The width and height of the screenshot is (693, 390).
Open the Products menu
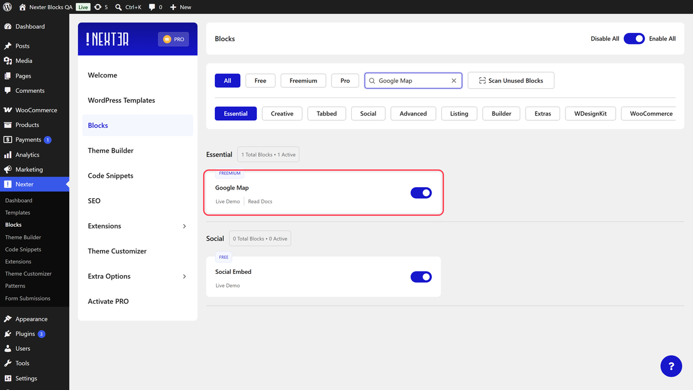coord(35,125)
